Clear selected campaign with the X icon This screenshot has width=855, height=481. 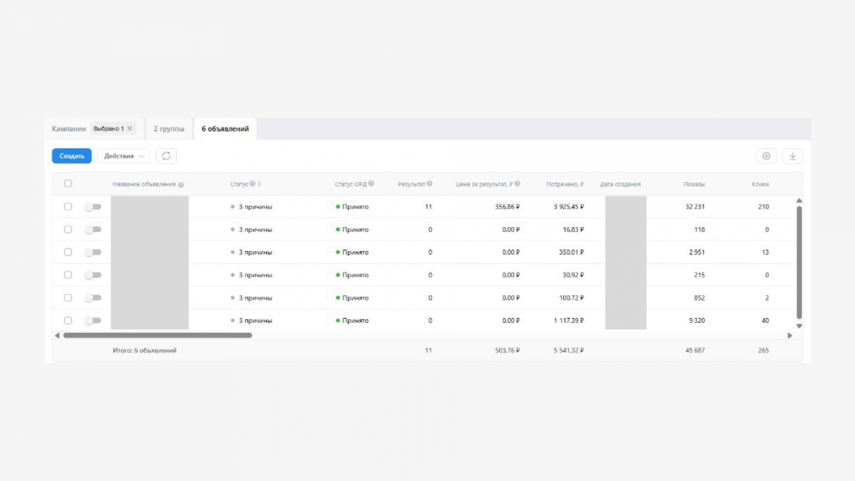coord(130,128)
